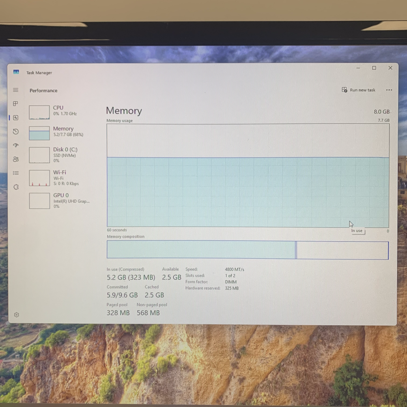The height and width of the screenshot is (407, 407).
Task: Open the Services puzzle icon
Action: (16, 187)
